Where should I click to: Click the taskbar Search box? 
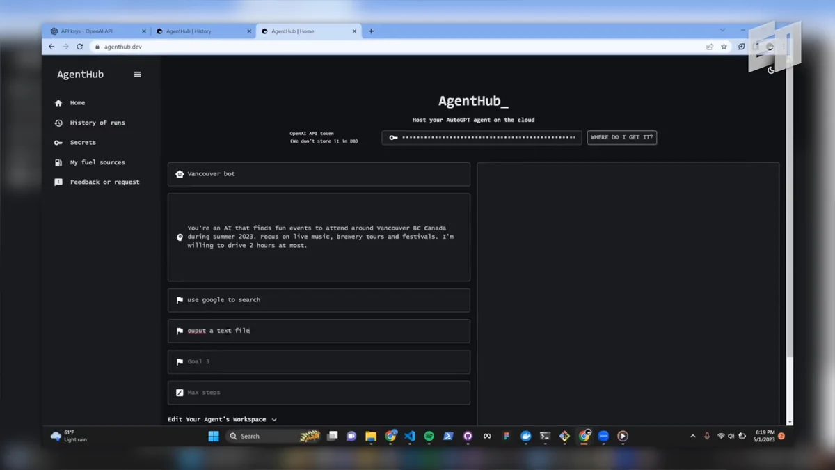pyautogui.click(x=273, y=437)
